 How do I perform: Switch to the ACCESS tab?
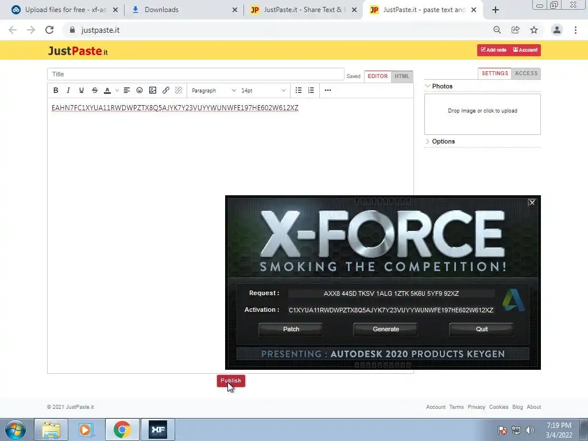[x=526, y=73]
